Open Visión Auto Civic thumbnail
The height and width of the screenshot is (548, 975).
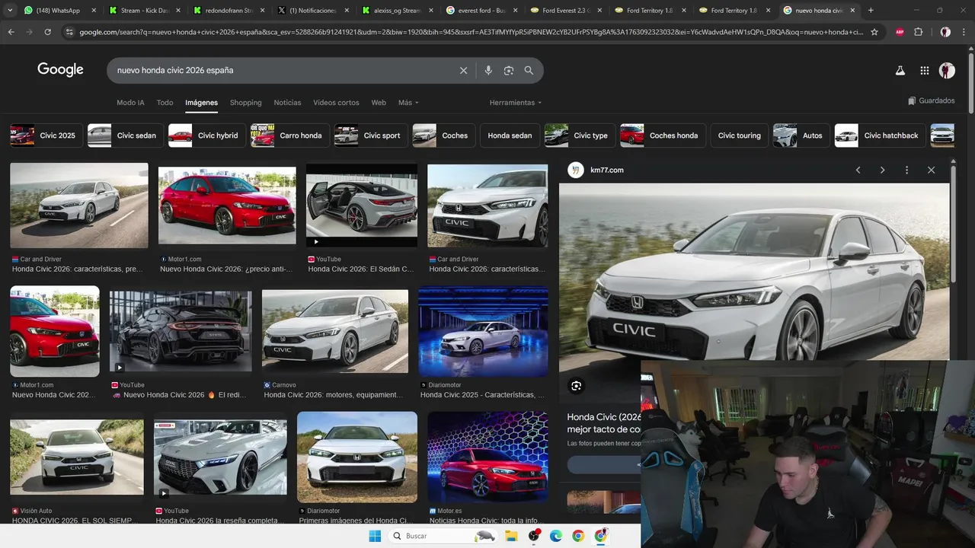click(77, 457)
